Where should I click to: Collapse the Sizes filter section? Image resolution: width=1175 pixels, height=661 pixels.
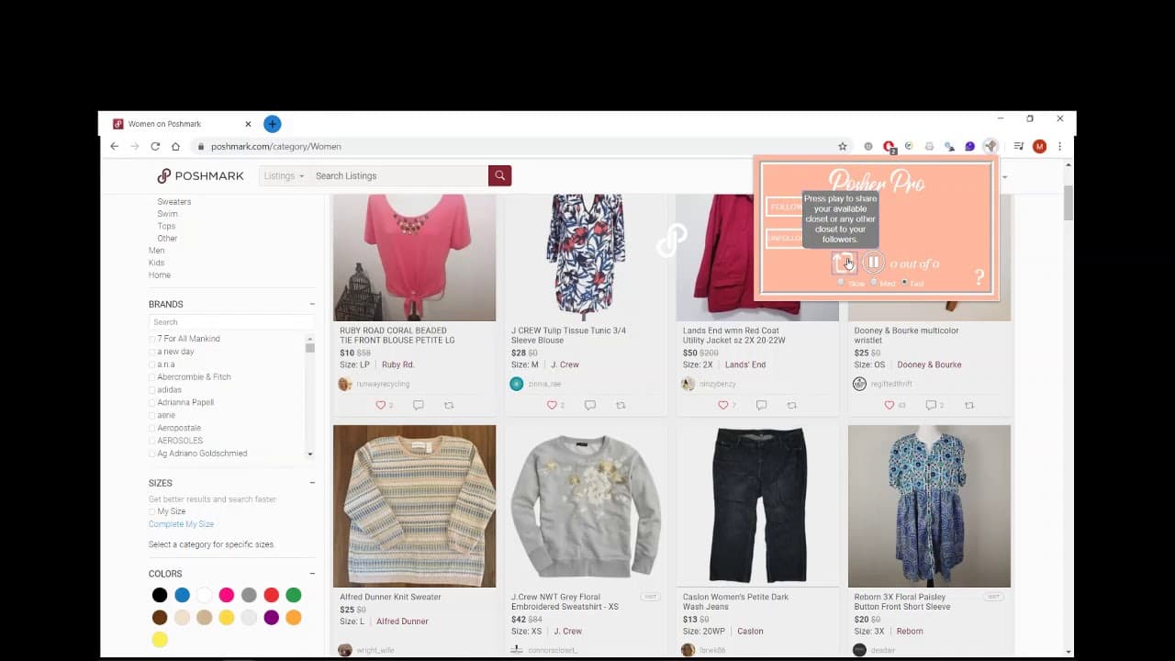312,483
